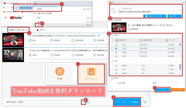The height and width of the screenshot is (108, 186).
Task: Select WEBM 127k audio radio
Action: 116,66
